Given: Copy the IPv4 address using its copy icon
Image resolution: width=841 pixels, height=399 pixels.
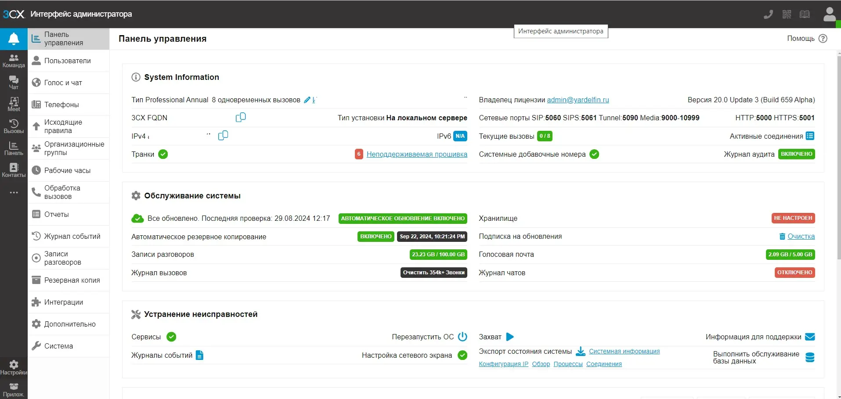Looking at the screenshot, I should tap(223, 136).
